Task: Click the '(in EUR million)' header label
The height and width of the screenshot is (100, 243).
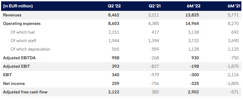Action: point(18,6)
